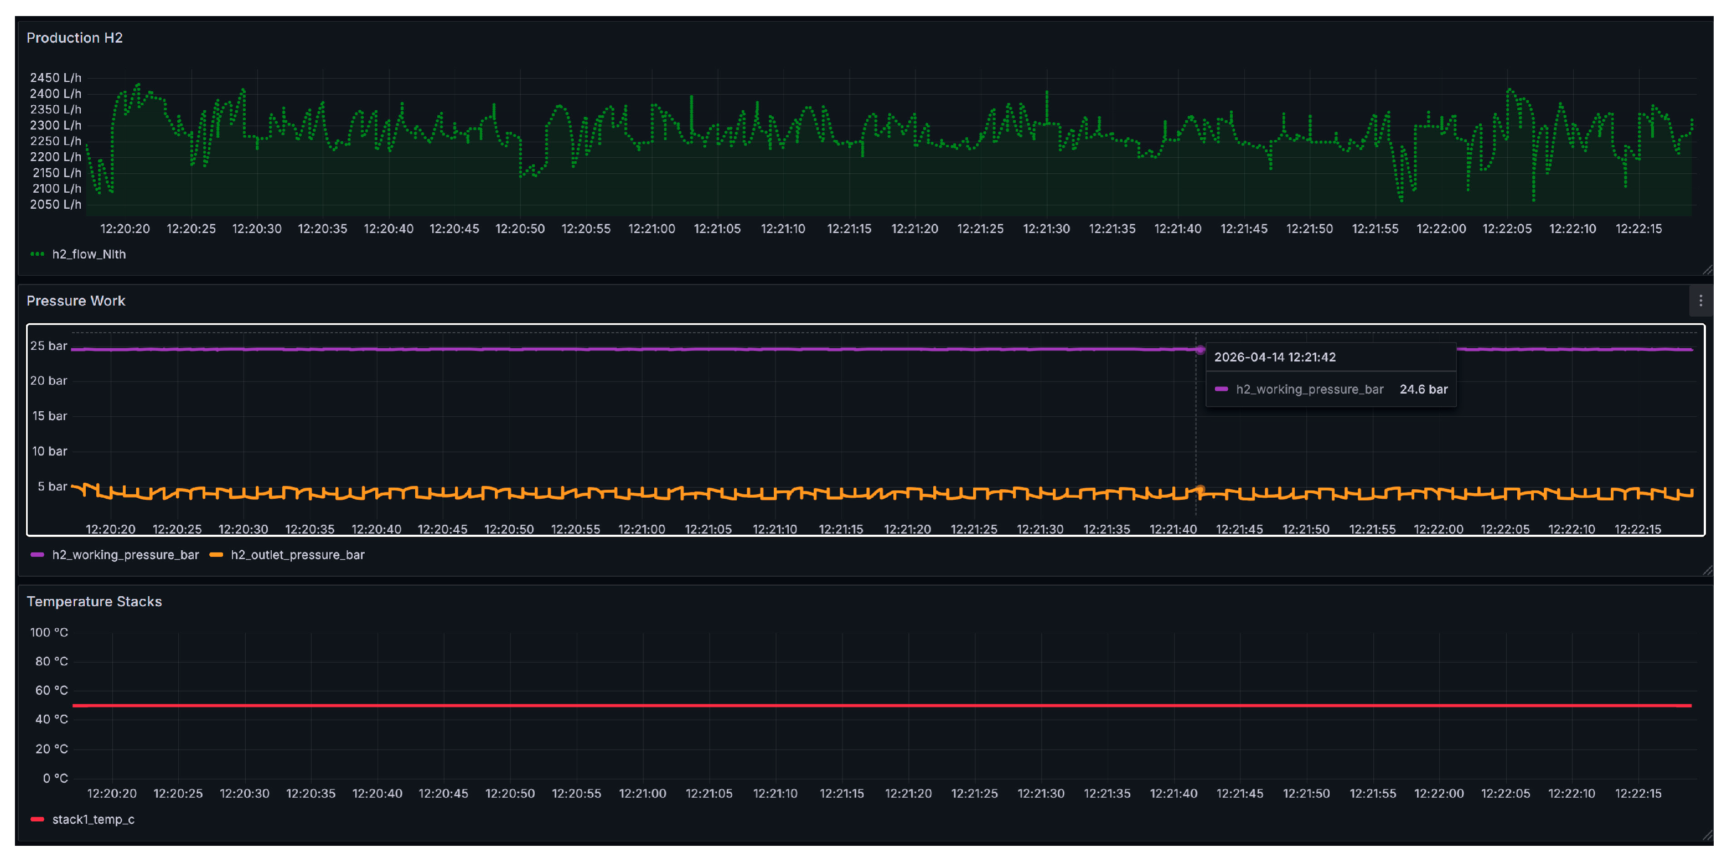
Task: Click 12:22:00 on the Production H2 time axis
Action: tap(1441, 229)
